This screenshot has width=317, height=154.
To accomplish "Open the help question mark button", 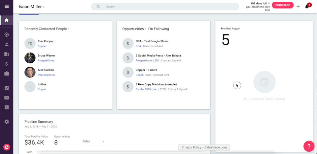I will point(309,146).
